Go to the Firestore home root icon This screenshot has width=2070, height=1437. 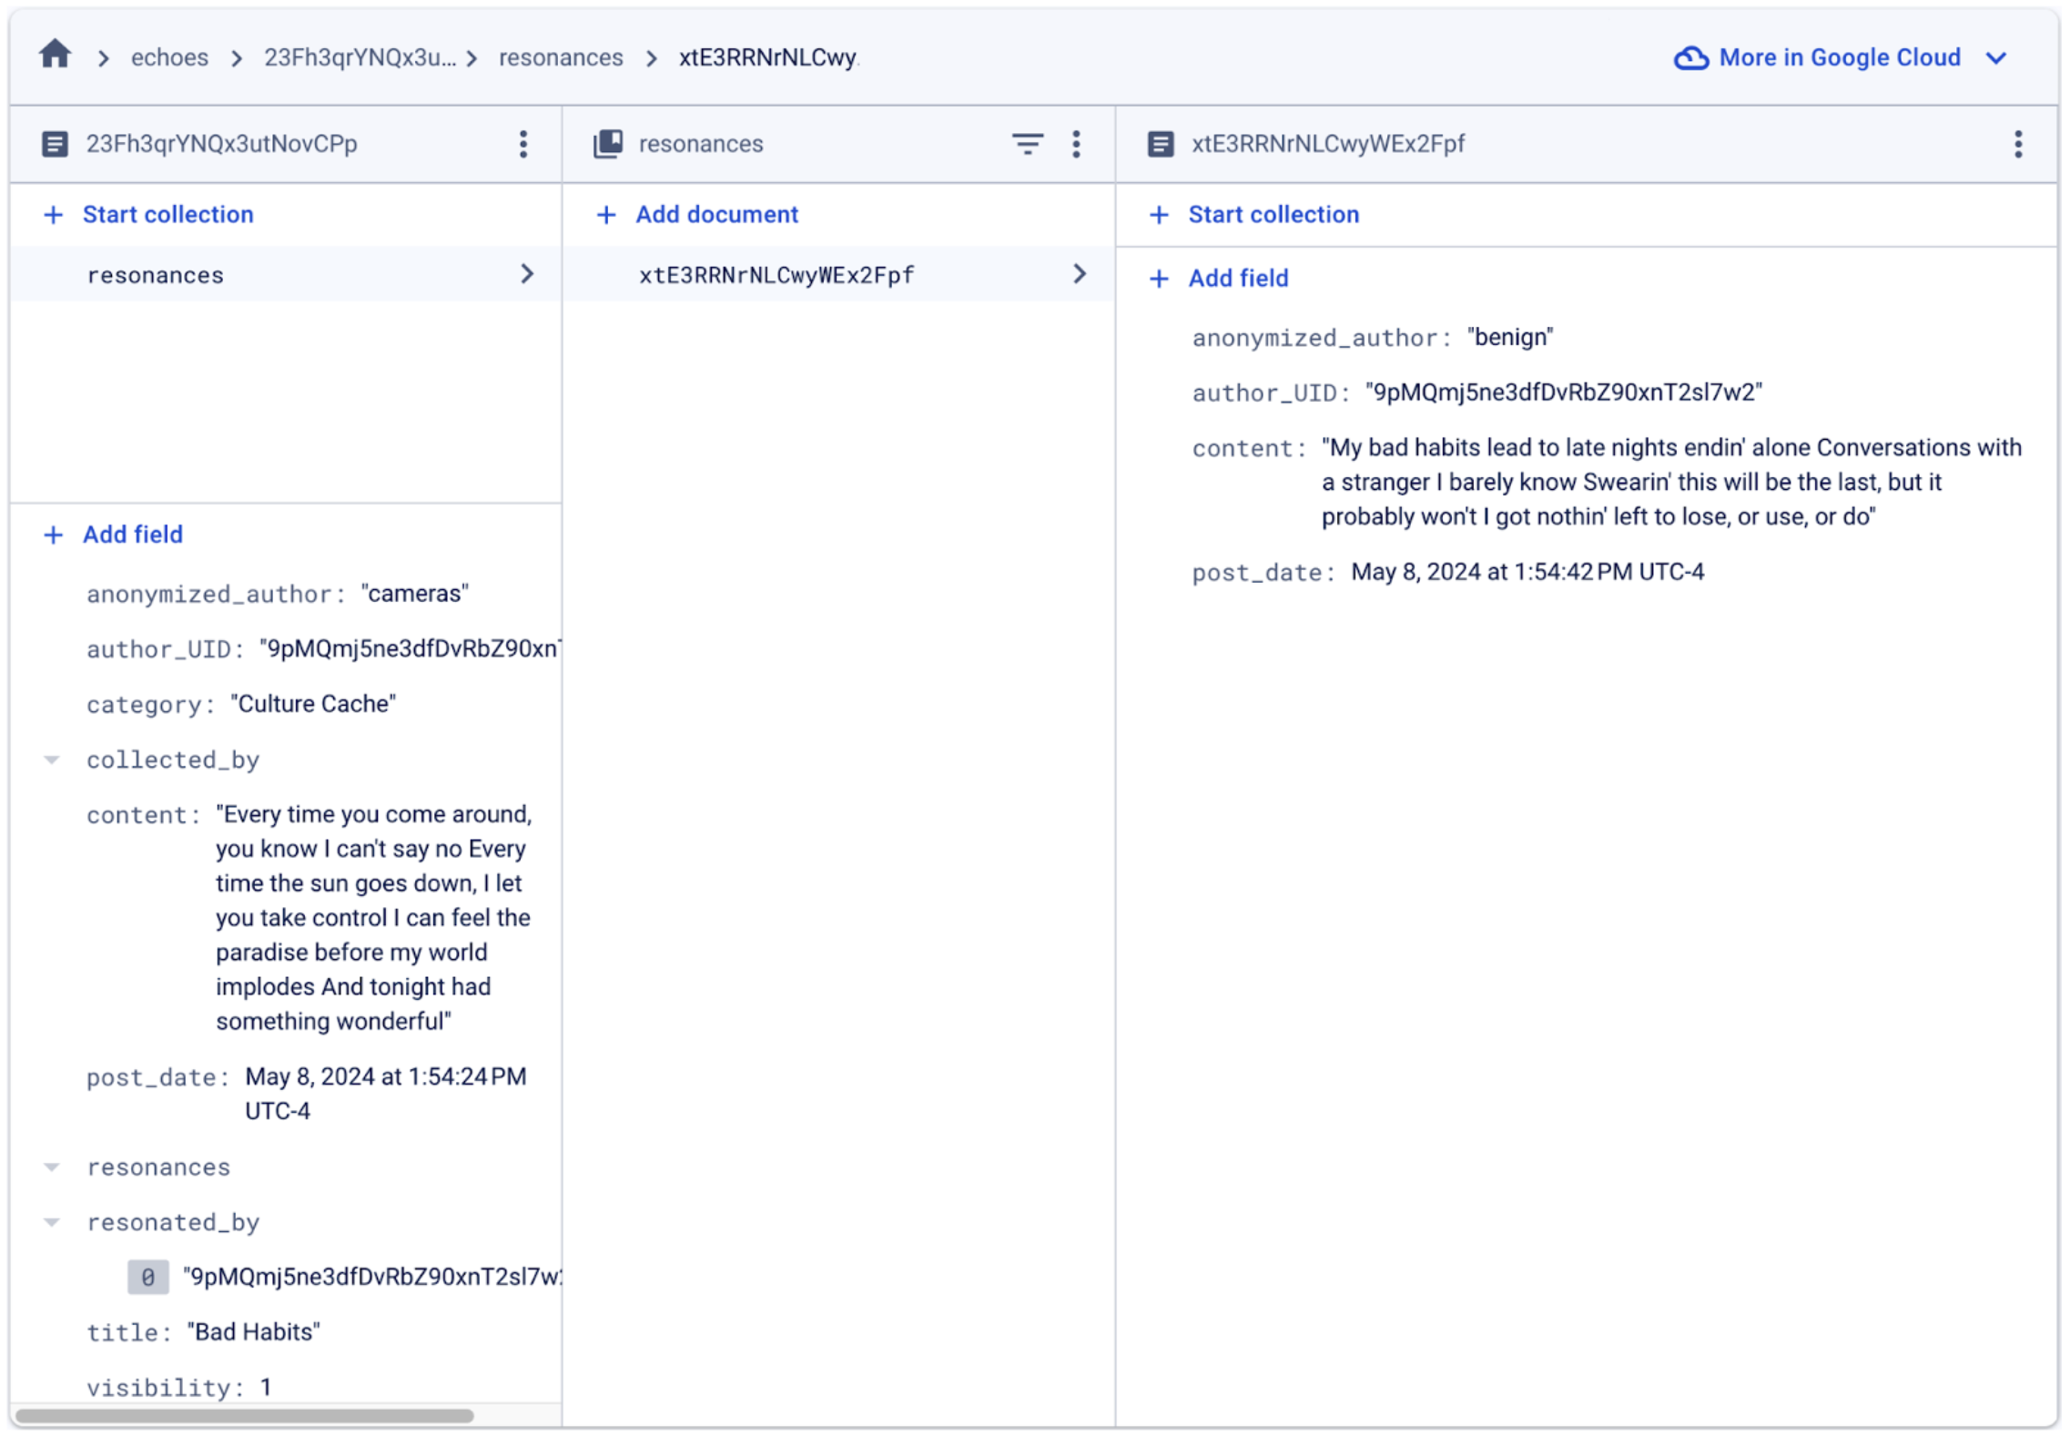point(55,55)
